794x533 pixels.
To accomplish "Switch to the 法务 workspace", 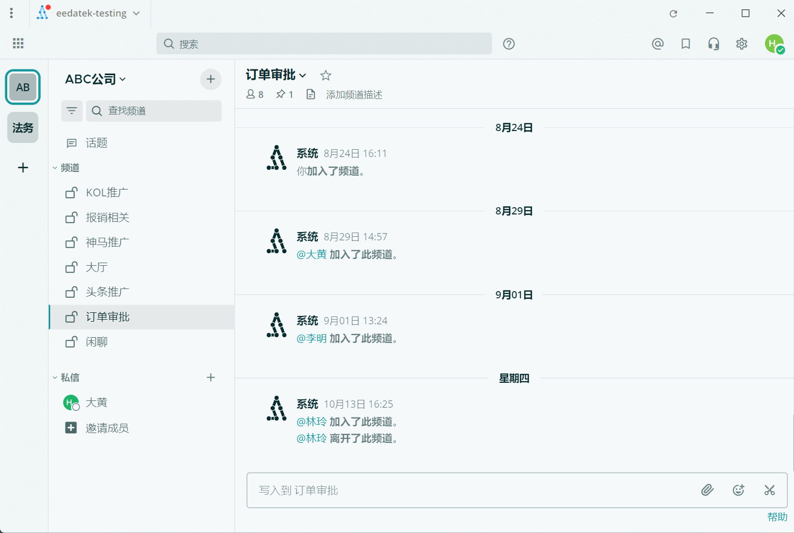I will coord(22,127).
